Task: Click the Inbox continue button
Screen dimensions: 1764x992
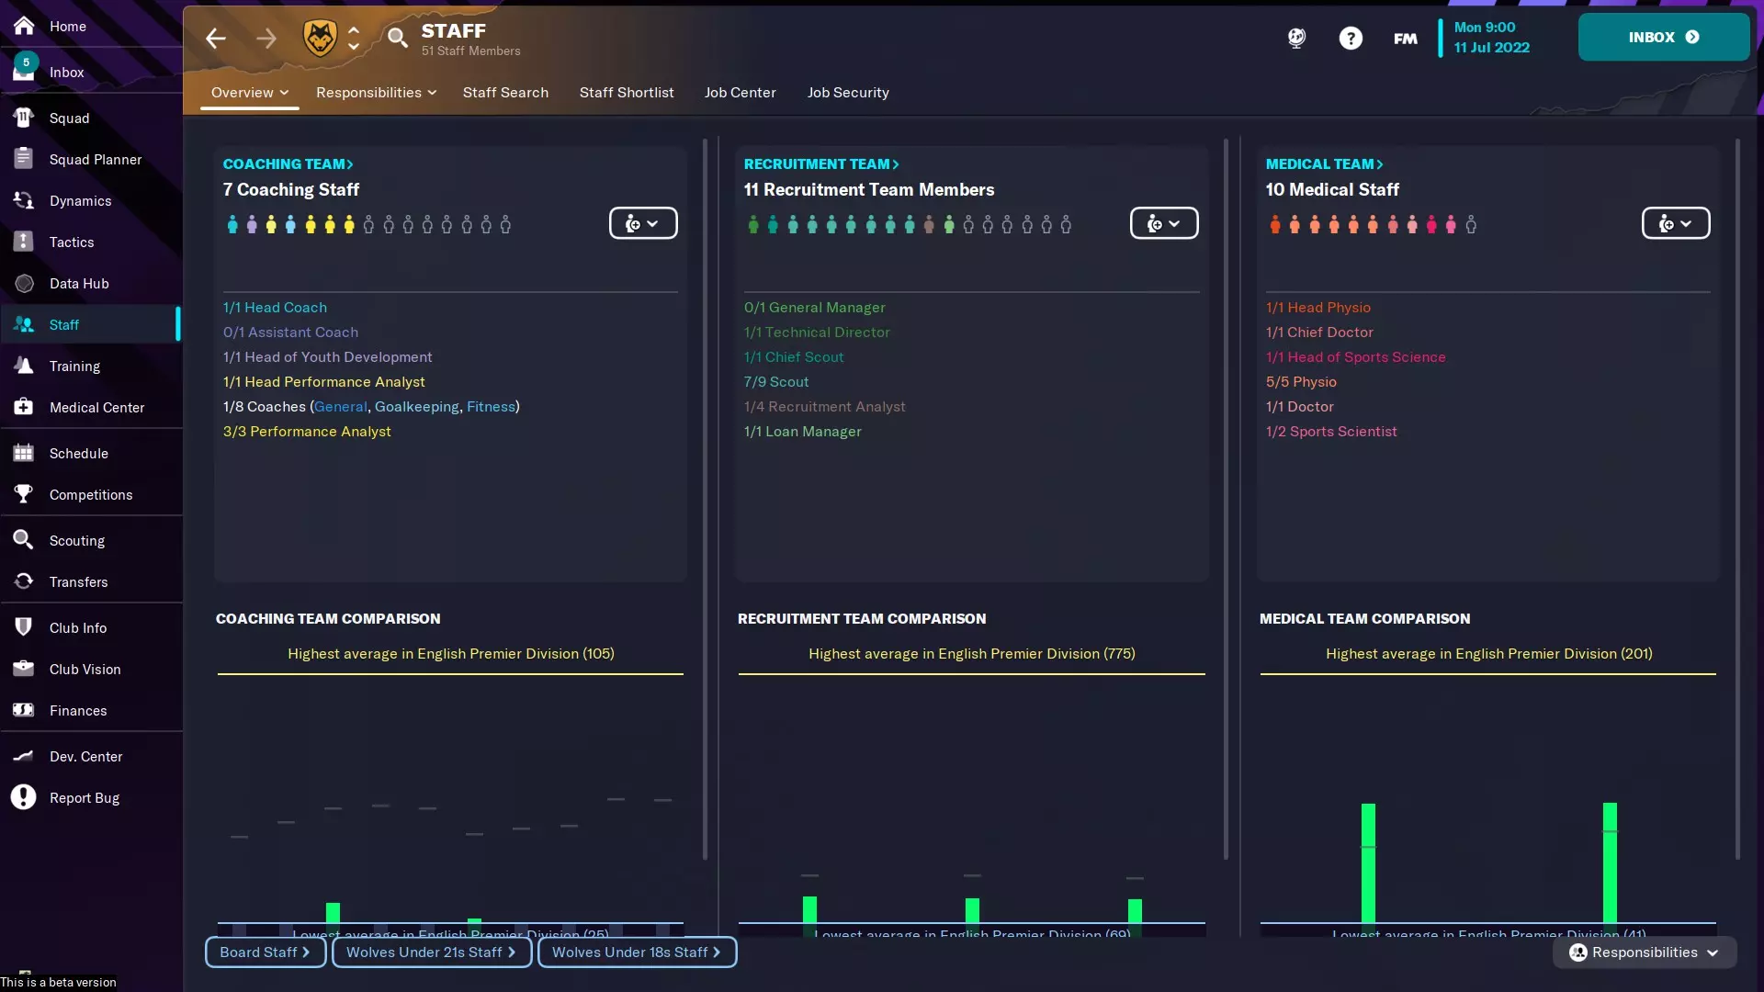Action: point(1663,38)
